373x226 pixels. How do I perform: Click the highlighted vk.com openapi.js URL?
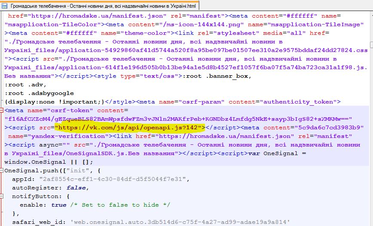[x=129, y=128]
